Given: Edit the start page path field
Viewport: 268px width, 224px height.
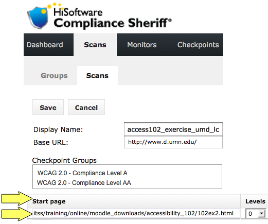Looking at the screenshot, I should (x=136, y=213).
